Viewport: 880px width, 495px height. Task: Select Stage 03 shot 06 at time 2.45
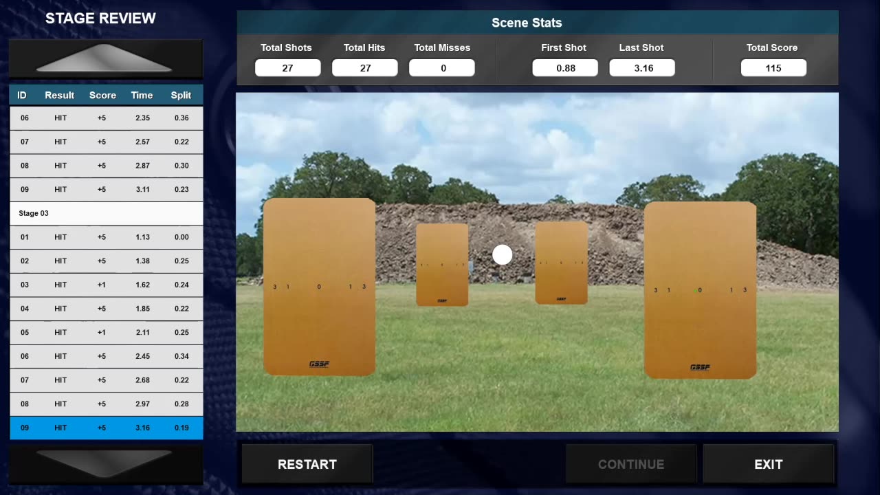pyautogui.click(x=107, y=356)
